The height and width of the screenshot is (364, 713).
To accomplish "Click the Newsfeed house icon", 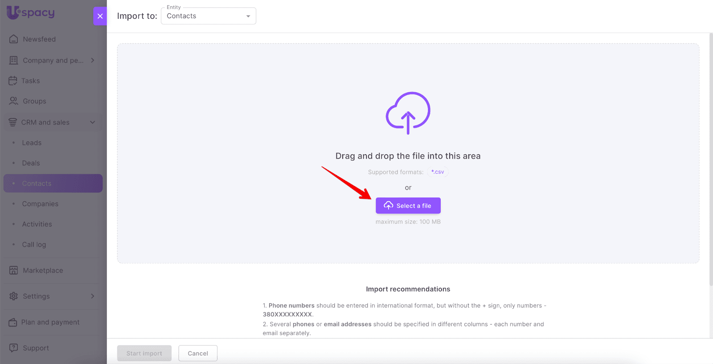I will point(14,39).
